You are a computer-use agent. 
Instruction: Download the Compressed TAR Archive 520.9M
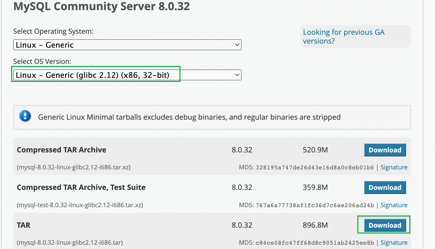coord(385,150)
